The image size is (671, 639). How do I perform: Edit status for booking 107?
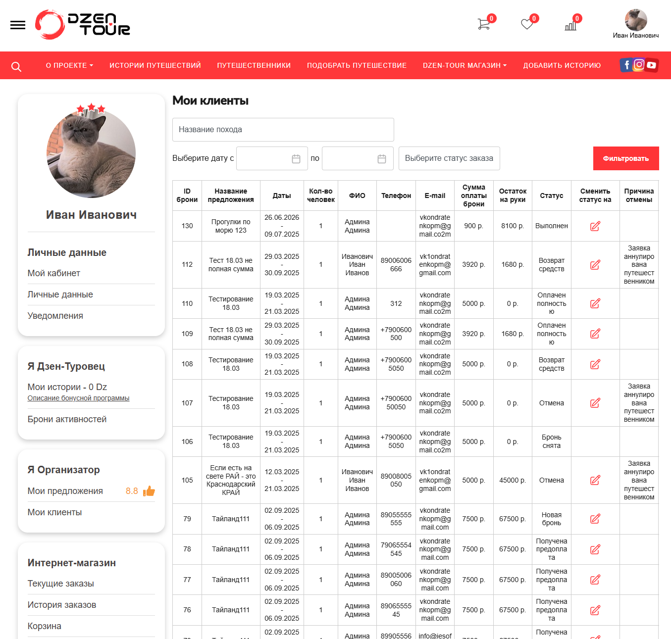click(595, 403)
